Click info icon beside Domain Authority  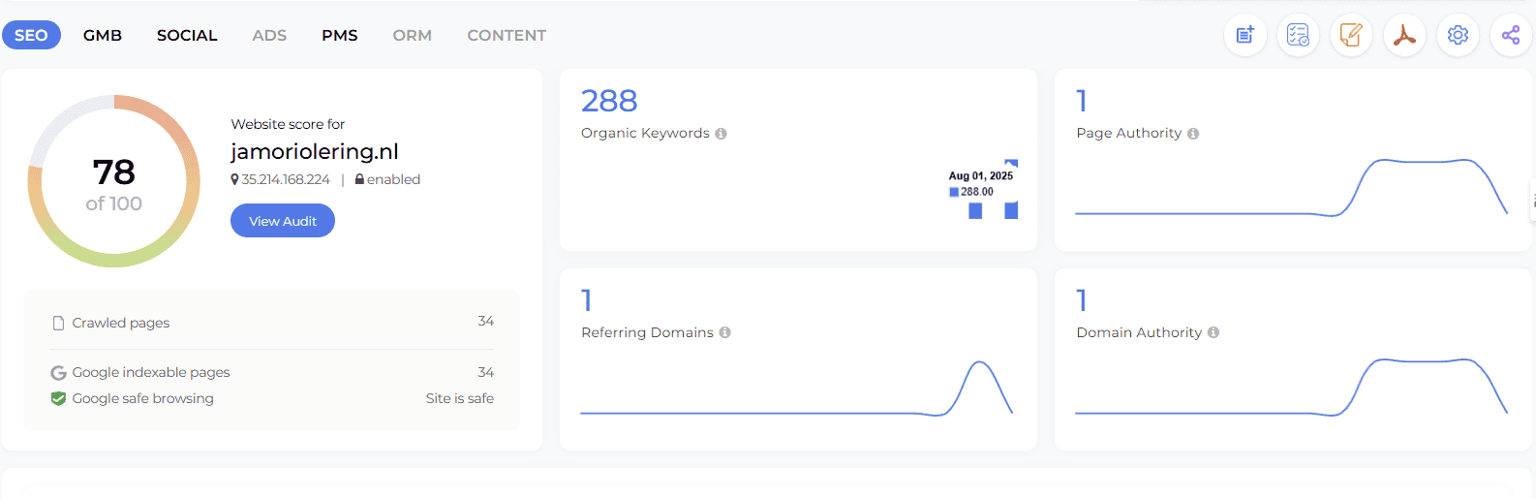1213,332
